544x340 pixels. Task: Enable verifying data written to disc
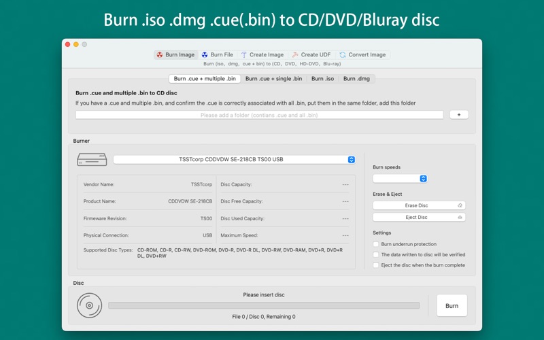376,254
